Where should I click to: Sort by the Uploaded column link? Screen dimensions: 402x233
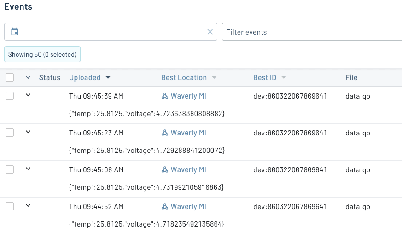(x=85, y=77)
